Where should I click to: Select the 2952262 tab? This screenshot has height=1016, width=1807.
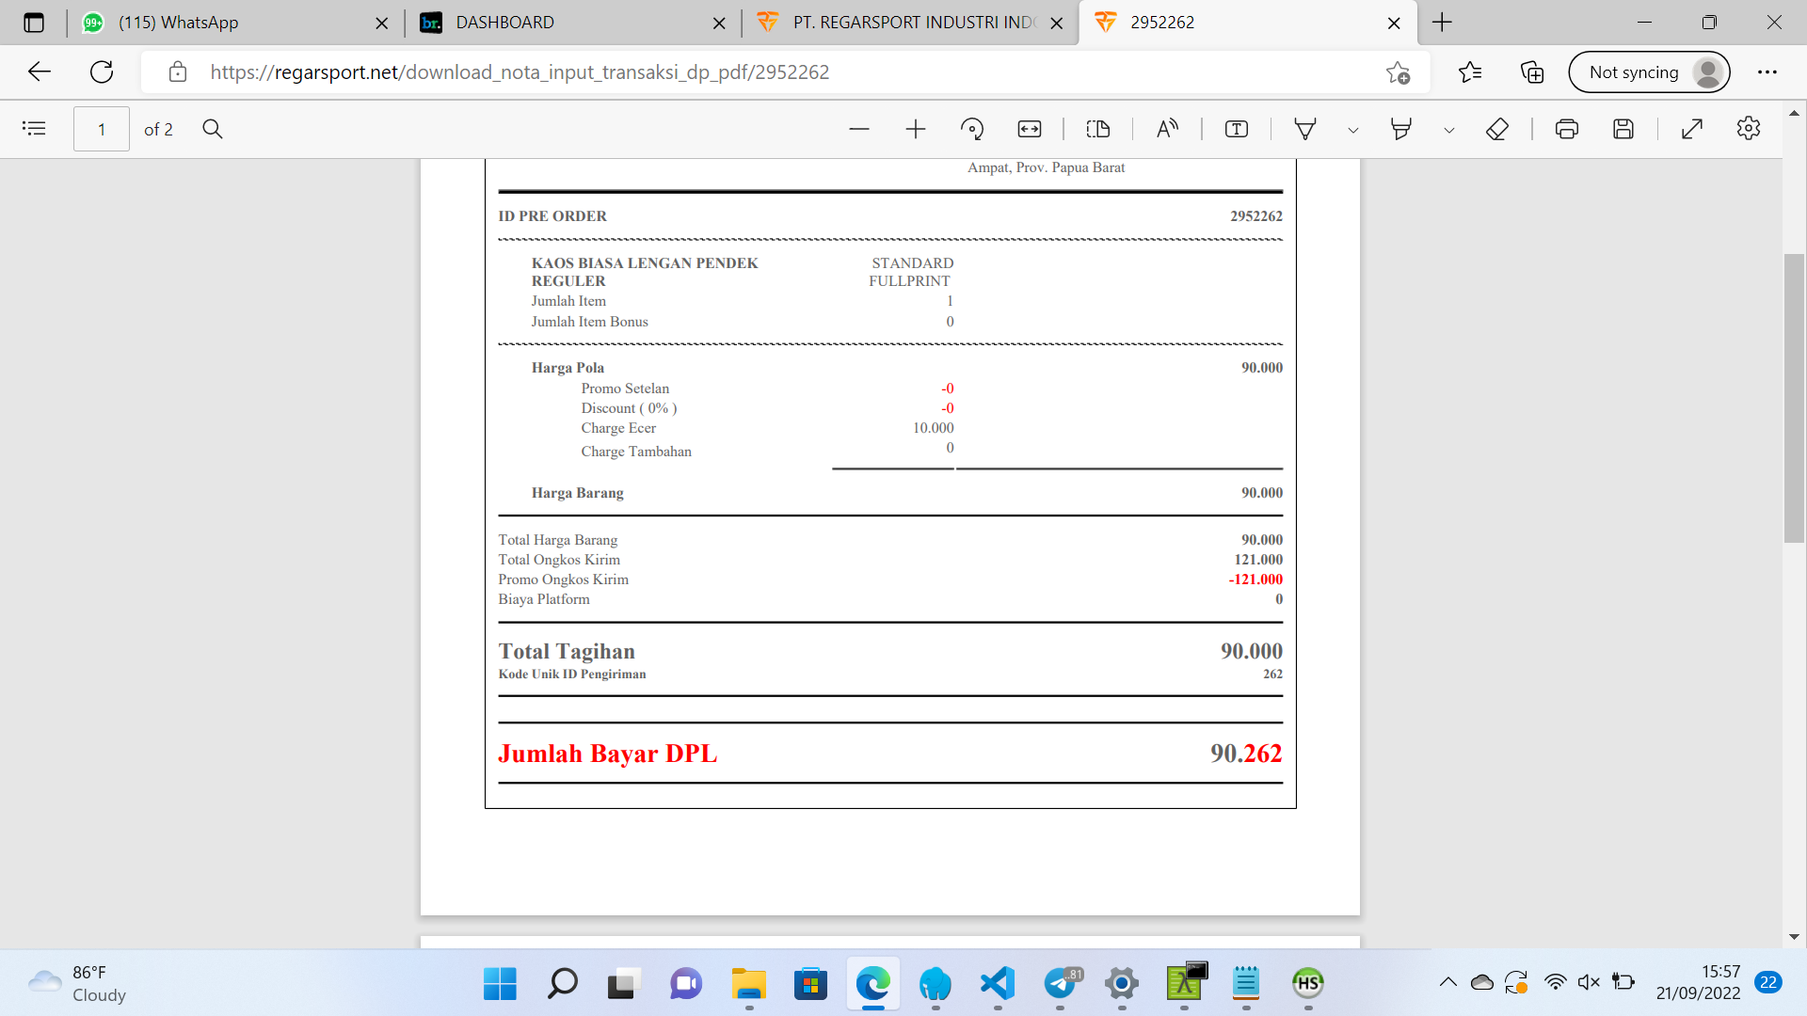click(1248, 23)
